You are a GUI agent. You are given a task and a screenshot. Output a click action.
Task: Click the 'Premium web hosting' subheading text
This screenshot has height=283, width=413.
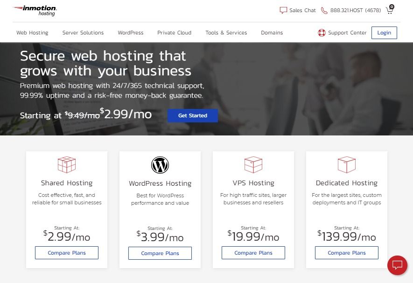click(112, 90)
